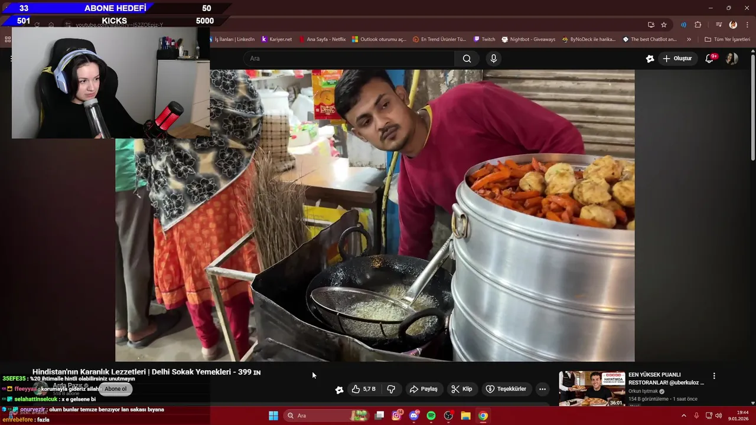Image resolution: width=756 pixels, height=425 pixels.
Task: Click the system tray microphone icon
Action: click(696, 416)
